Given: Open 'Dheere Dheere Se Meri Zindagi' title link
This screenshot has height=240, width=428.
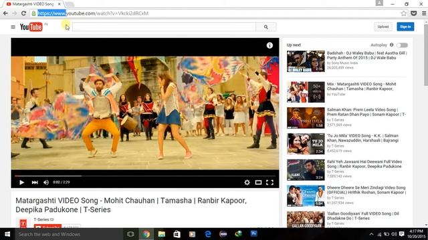Looking at the screenshot, I should [x=366, y=190].
